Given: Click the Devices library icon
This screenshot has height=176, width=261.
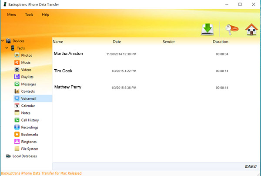Looking at the screenshot, I should (x=8, y=41).
